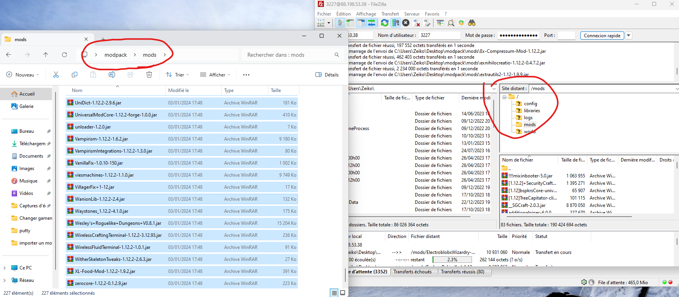Expand the Trier sort dropdown
The height and width of the screenshot is (297, 679).
pyautogui.click(x=177, y=75)
